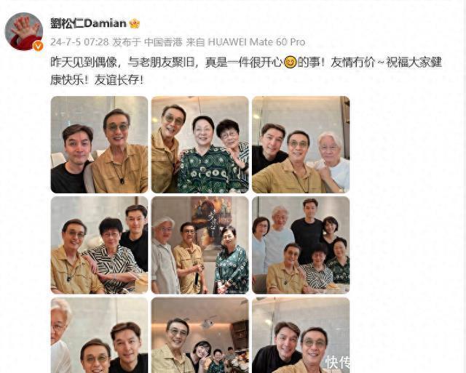Screen dimensions: 466x373
Task: Open the profile avatar with waving hand
Action: [24, 31]
